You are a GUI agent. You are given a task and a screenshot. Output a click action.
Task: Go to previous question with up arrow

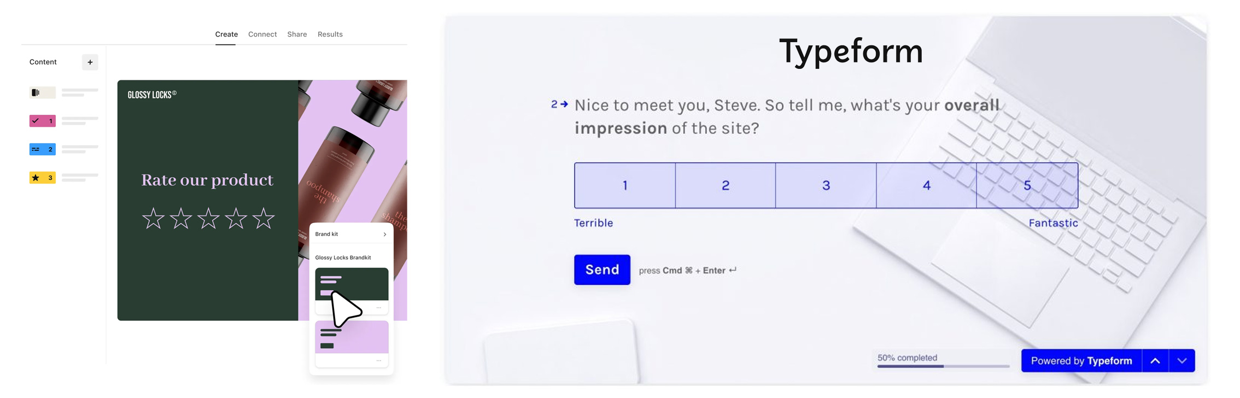(x=1155, y=361)
